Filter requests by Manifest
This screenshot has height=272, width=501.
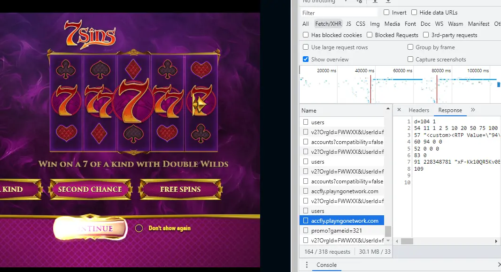click(x=478, y=24)
